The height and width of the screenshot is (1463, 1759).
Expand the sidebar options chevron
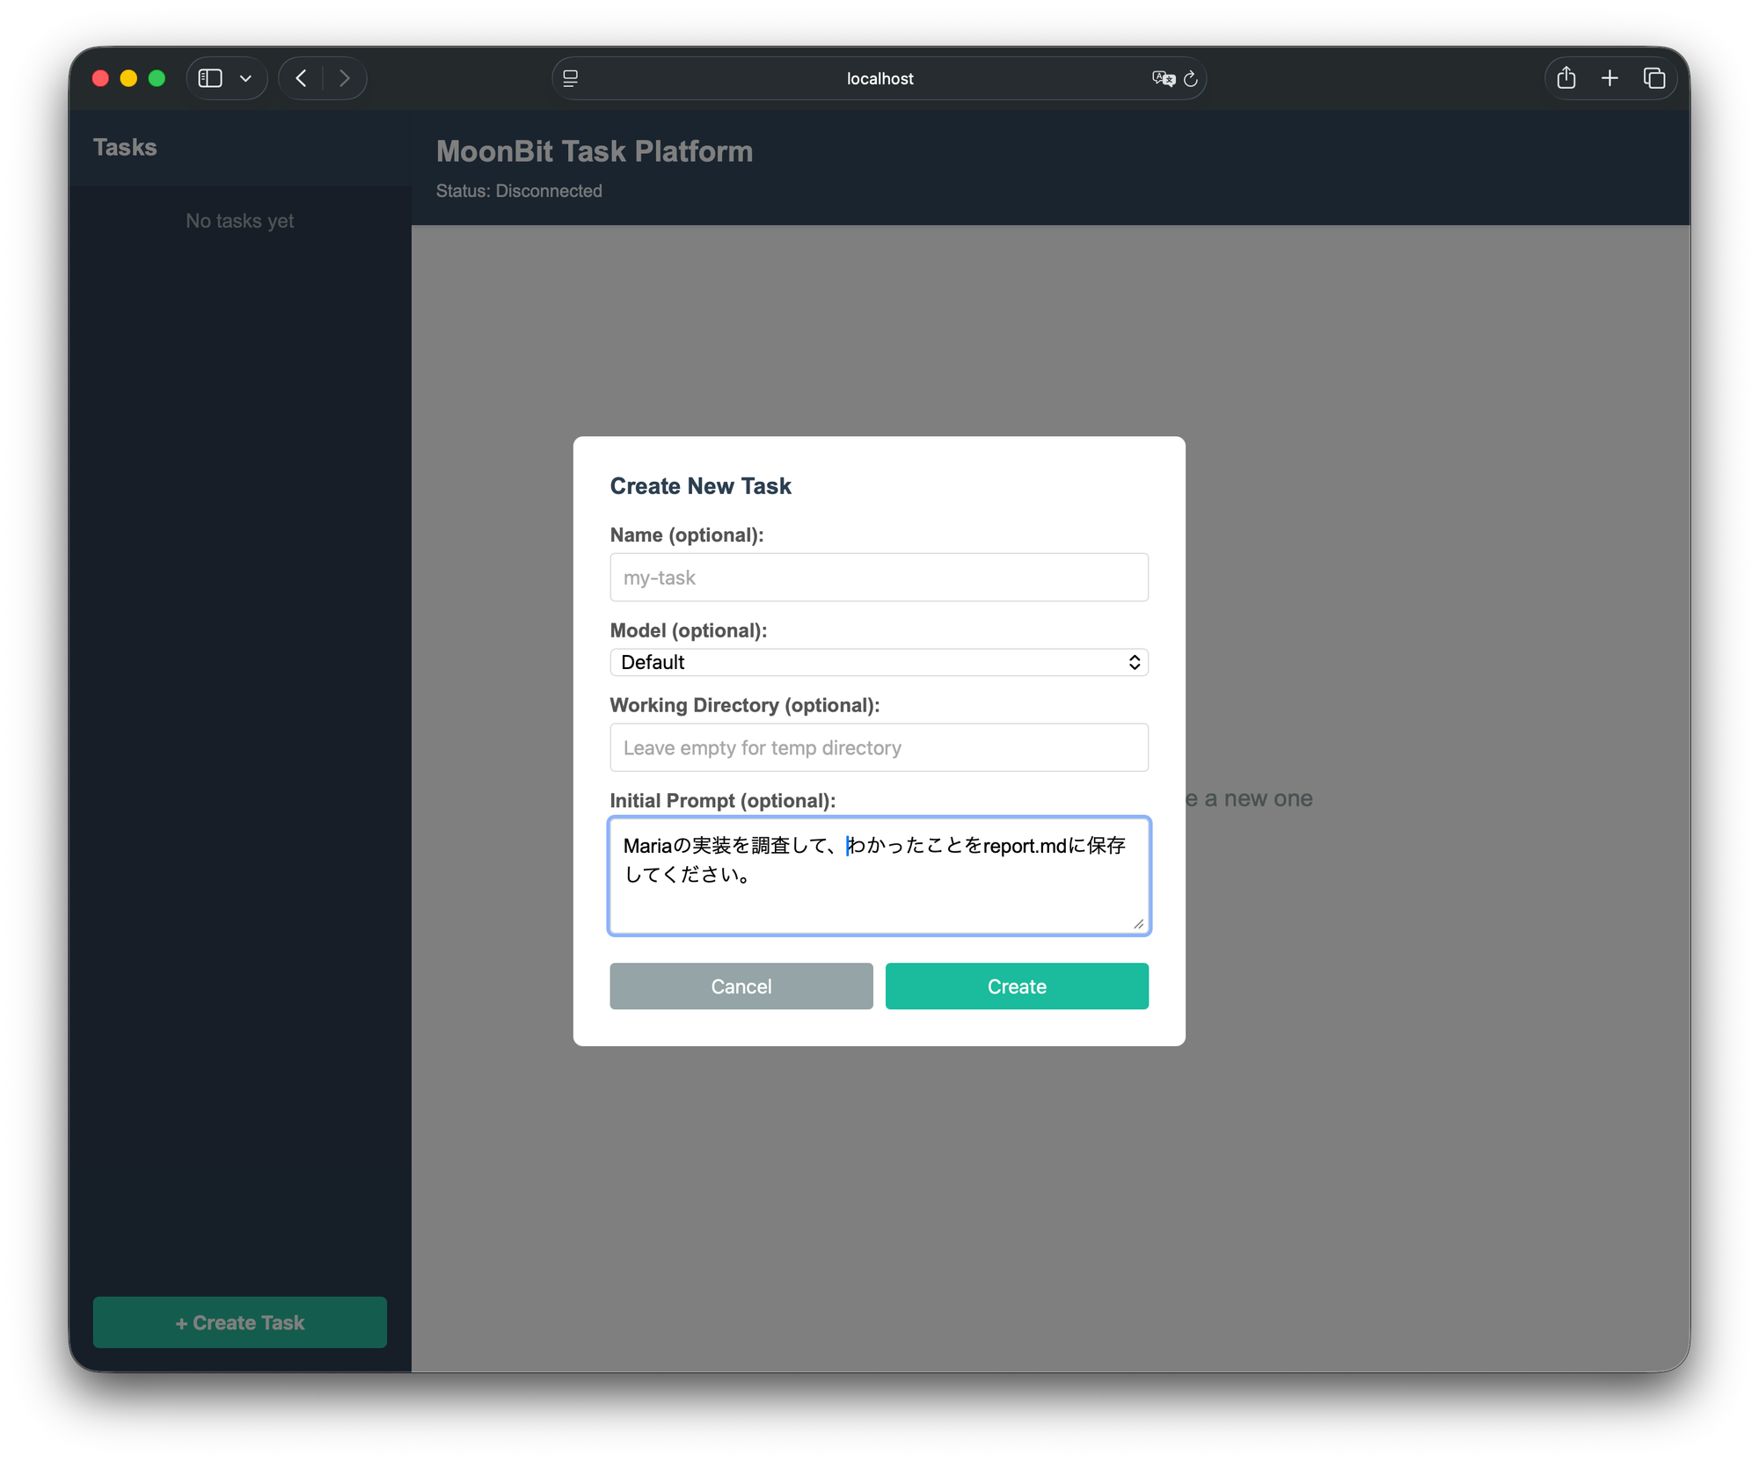[246, 78]
